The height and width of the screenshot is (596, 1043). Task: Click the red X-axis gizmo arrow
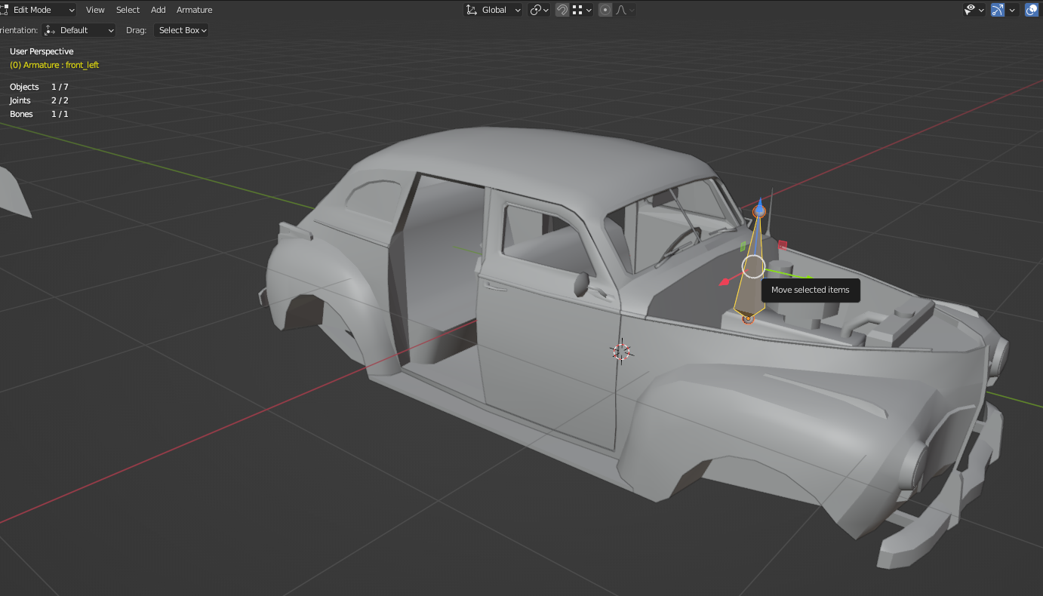(725, 282)
